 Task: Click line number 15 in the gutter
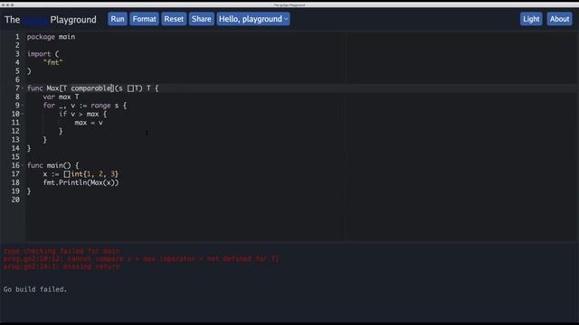[15, 157]
